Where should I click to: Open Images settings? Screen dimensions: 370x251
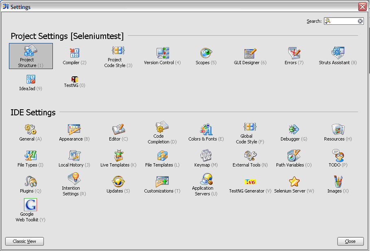click(338, 184)
